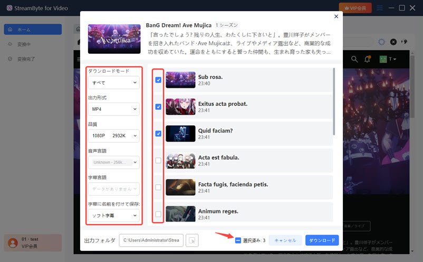Viewport: 423px width, 262px height.
Task: Open the 音声言語 dropdown
Action: 114,163
